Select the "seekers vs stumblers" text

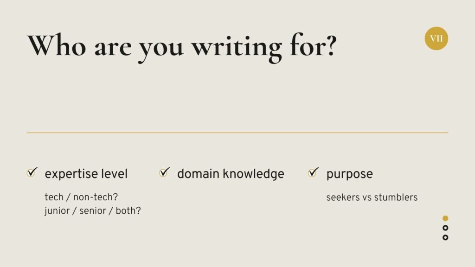372,197
